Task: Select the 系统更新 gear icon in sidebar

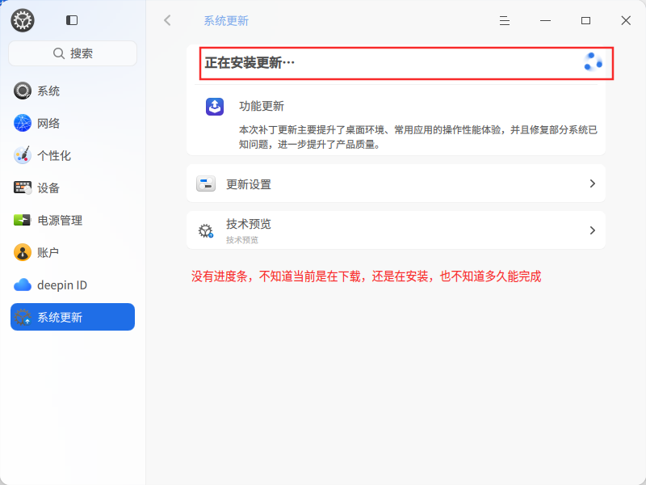Action: (23, 317)
